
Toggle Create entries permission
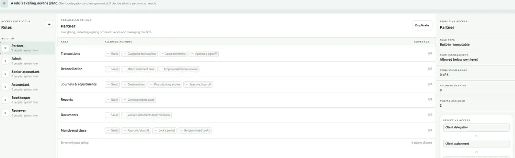click(134, 84)
